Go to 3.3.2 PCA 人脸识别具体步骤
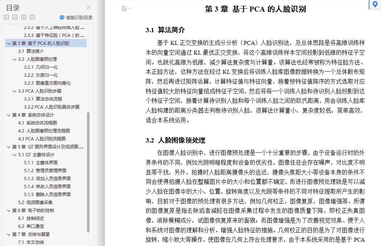This screenshot has height=246, width=381. [52, 107]
